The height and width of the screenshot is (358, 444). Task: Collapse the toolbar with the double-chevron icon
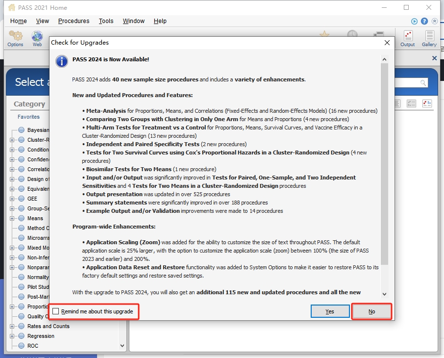pos(435,21)
